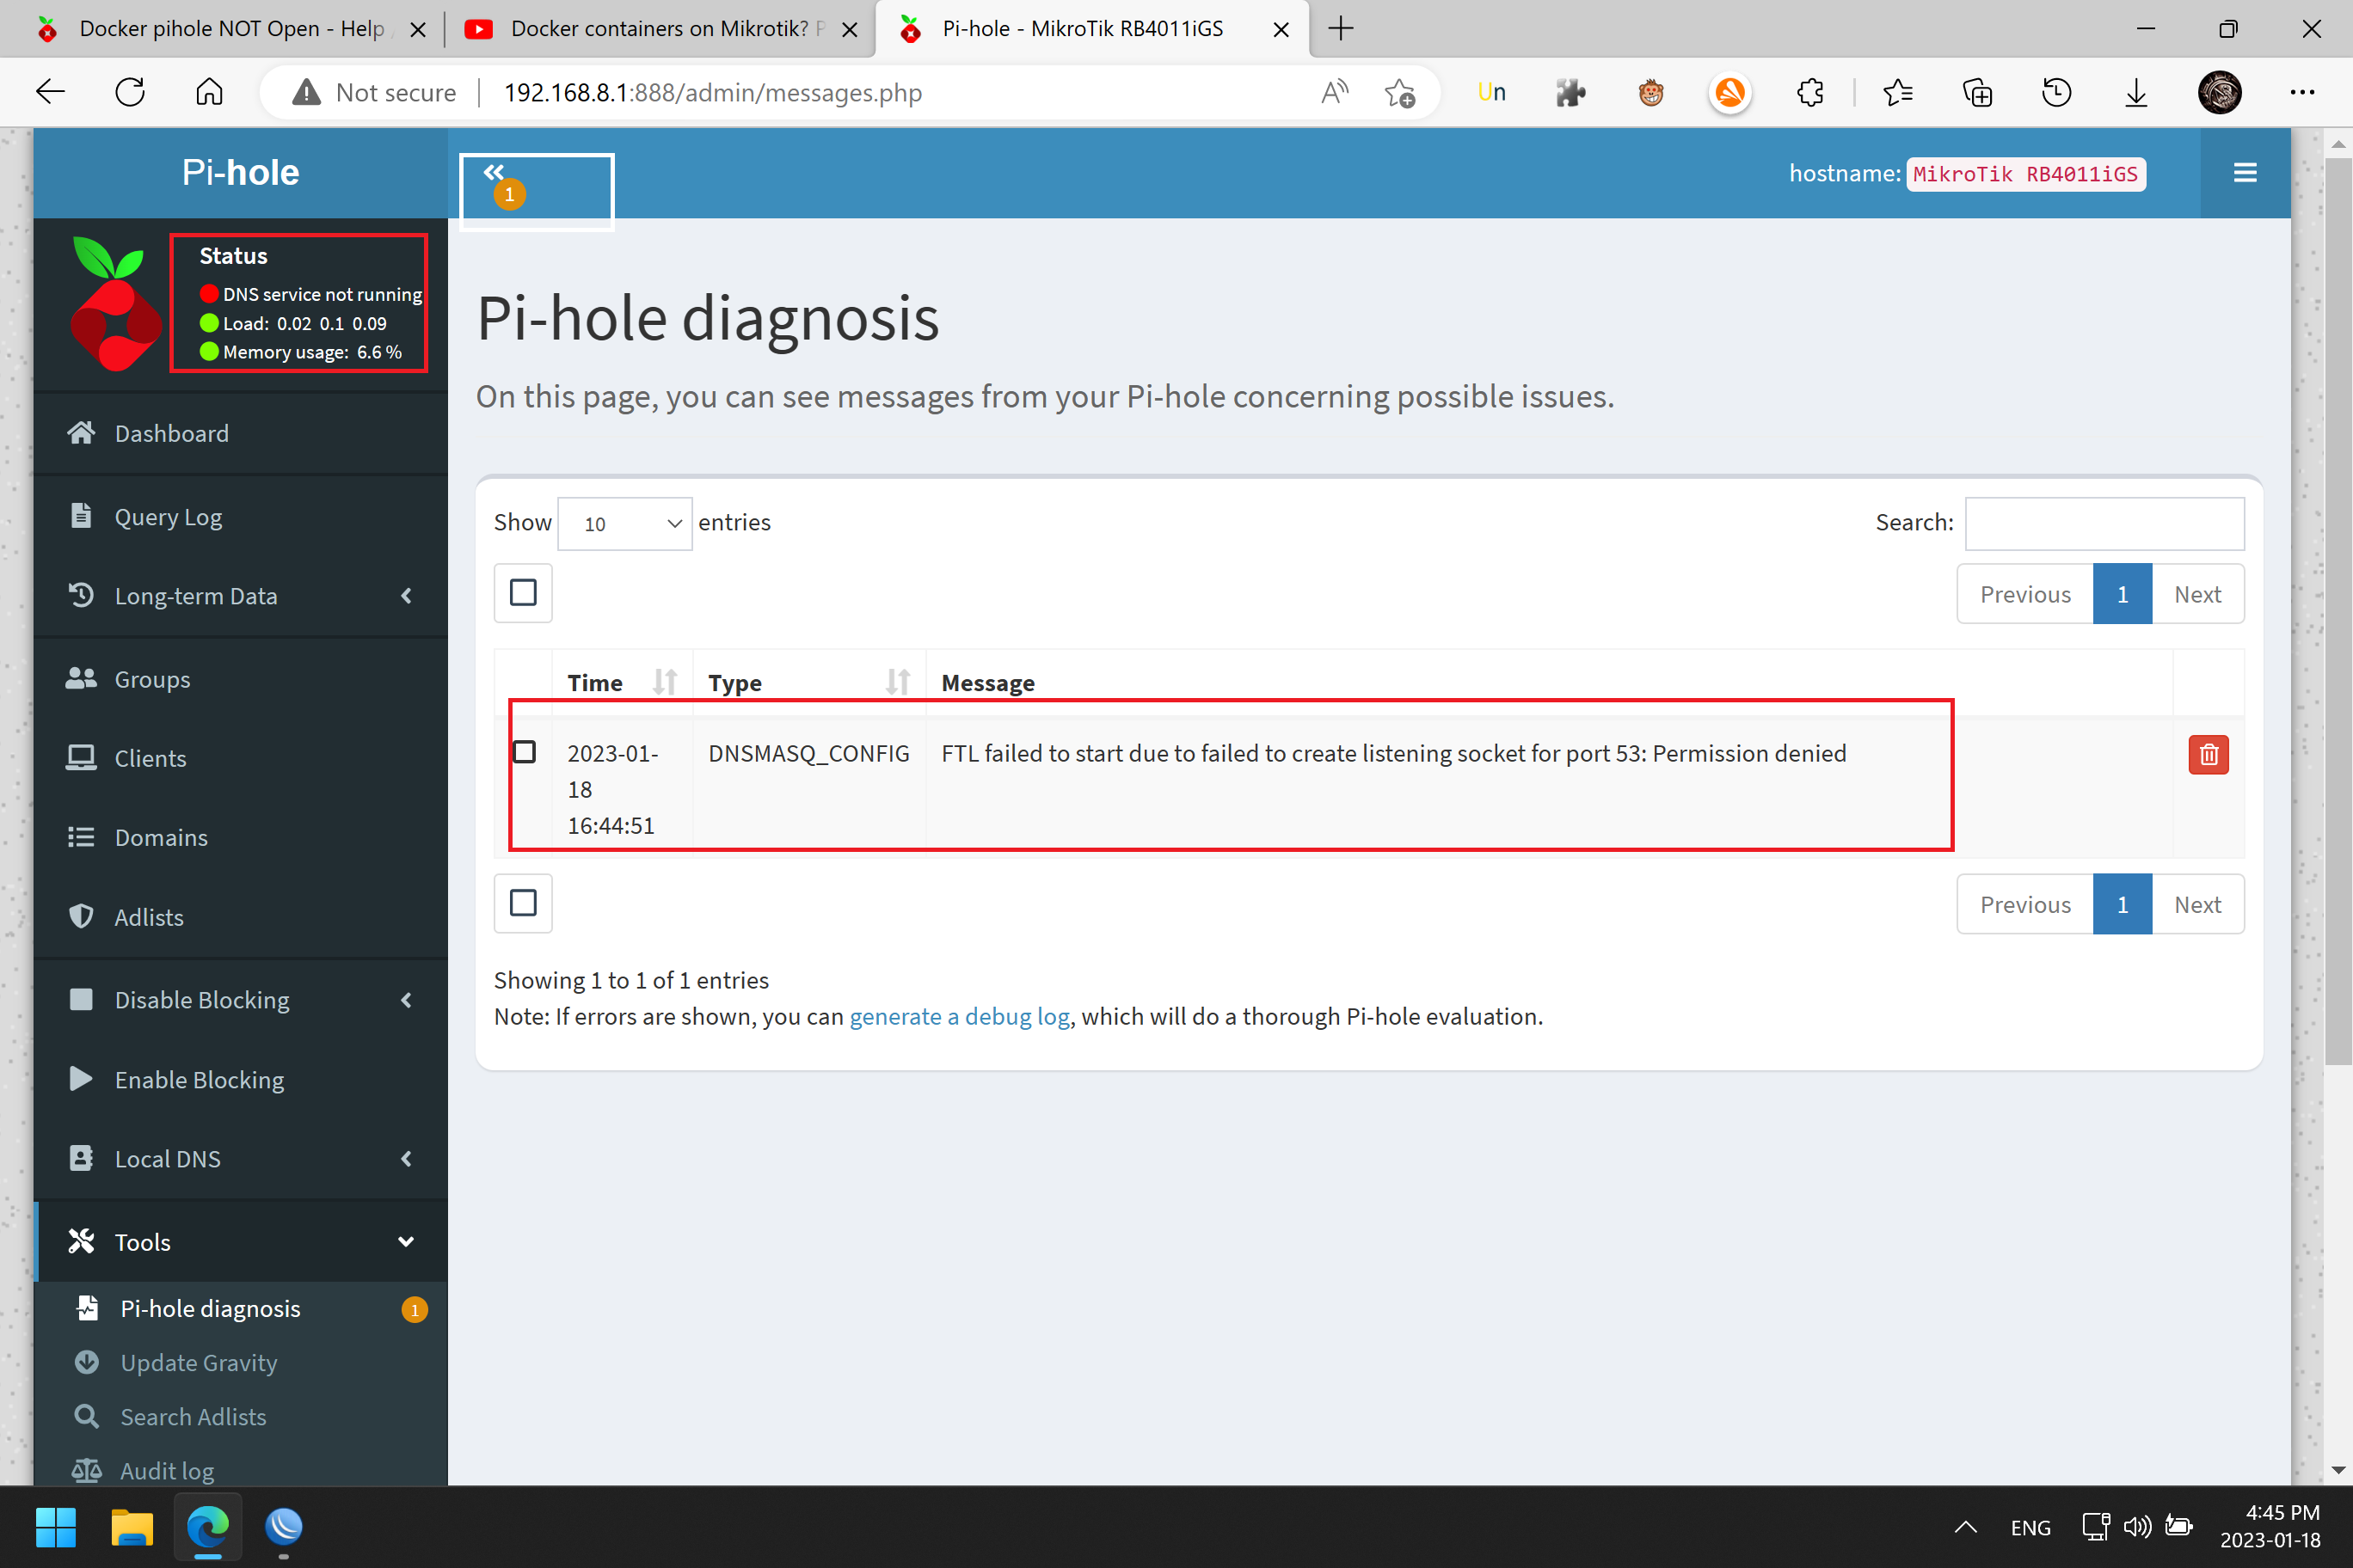This screenshot has height=1568, width=2353.
Task: Open the hamburger menu in the header
Action: click(x=2244, y=172)
